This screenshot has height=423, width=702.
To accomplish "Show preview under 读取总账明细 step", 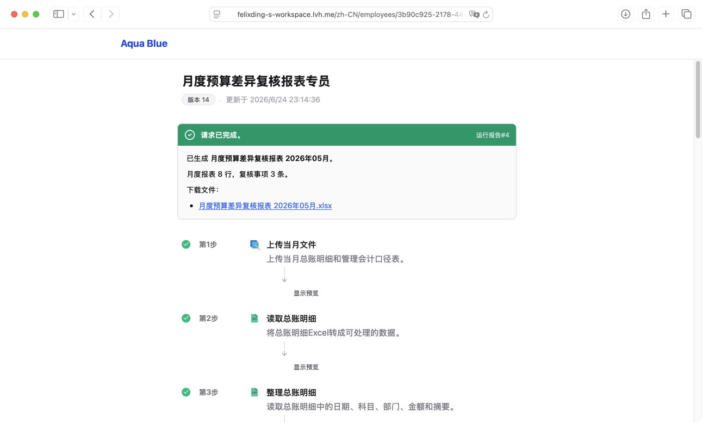I will tap(306, 367).
